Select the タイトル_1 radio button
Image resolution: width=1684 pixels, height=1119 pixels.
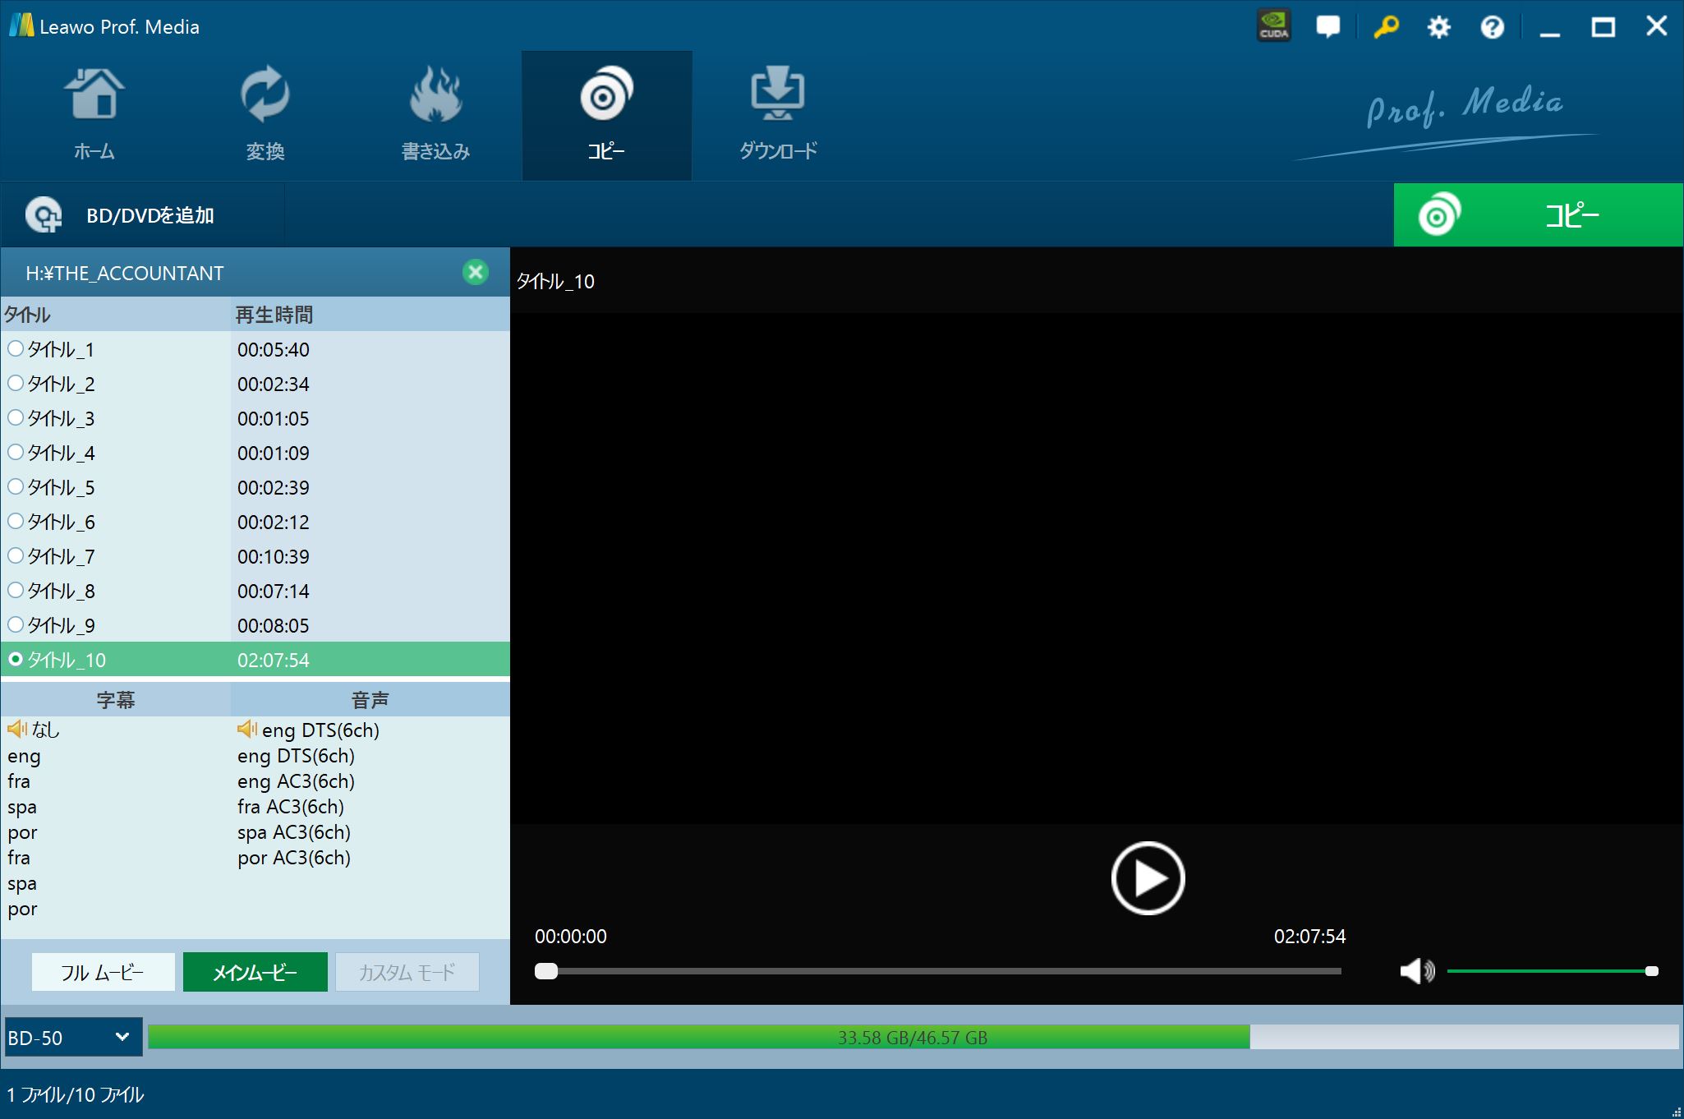click(x=16, y=348)
